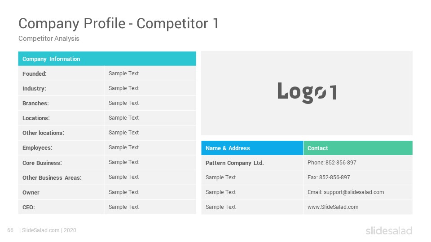The width and height of the screenshot is (431, 242).
Task: Click the support@slidesalad.com email address
Action: pos(354,192)
